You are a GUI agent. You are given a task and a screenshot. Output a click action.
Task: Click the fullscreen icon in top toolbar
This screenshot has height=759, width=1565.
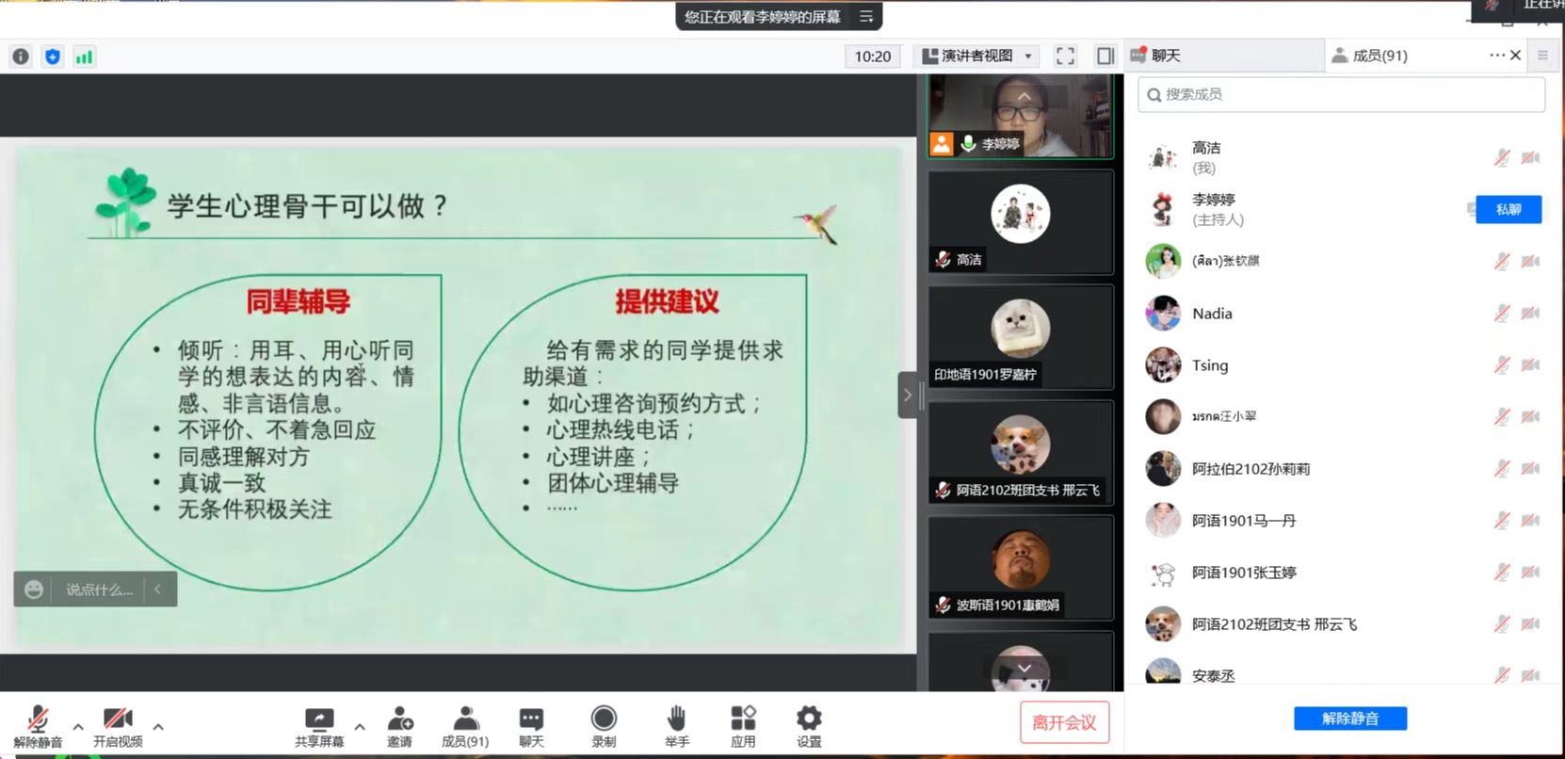click(x=1065, y=57)
